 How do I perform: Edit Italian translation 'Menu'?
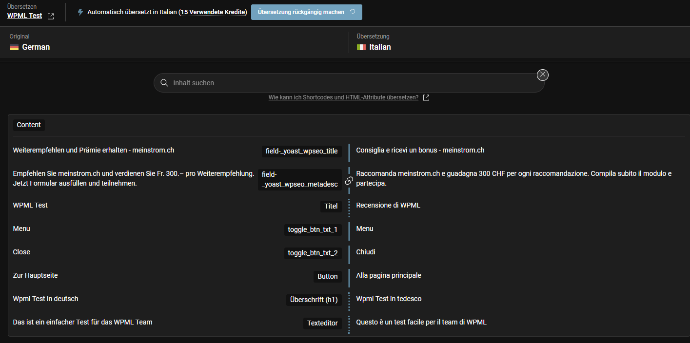coord(365,229)
